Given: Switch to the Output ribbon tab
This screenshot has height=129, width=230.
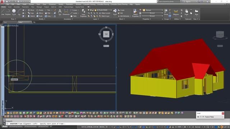Looking at the screenshot, I should coord(46,7).
